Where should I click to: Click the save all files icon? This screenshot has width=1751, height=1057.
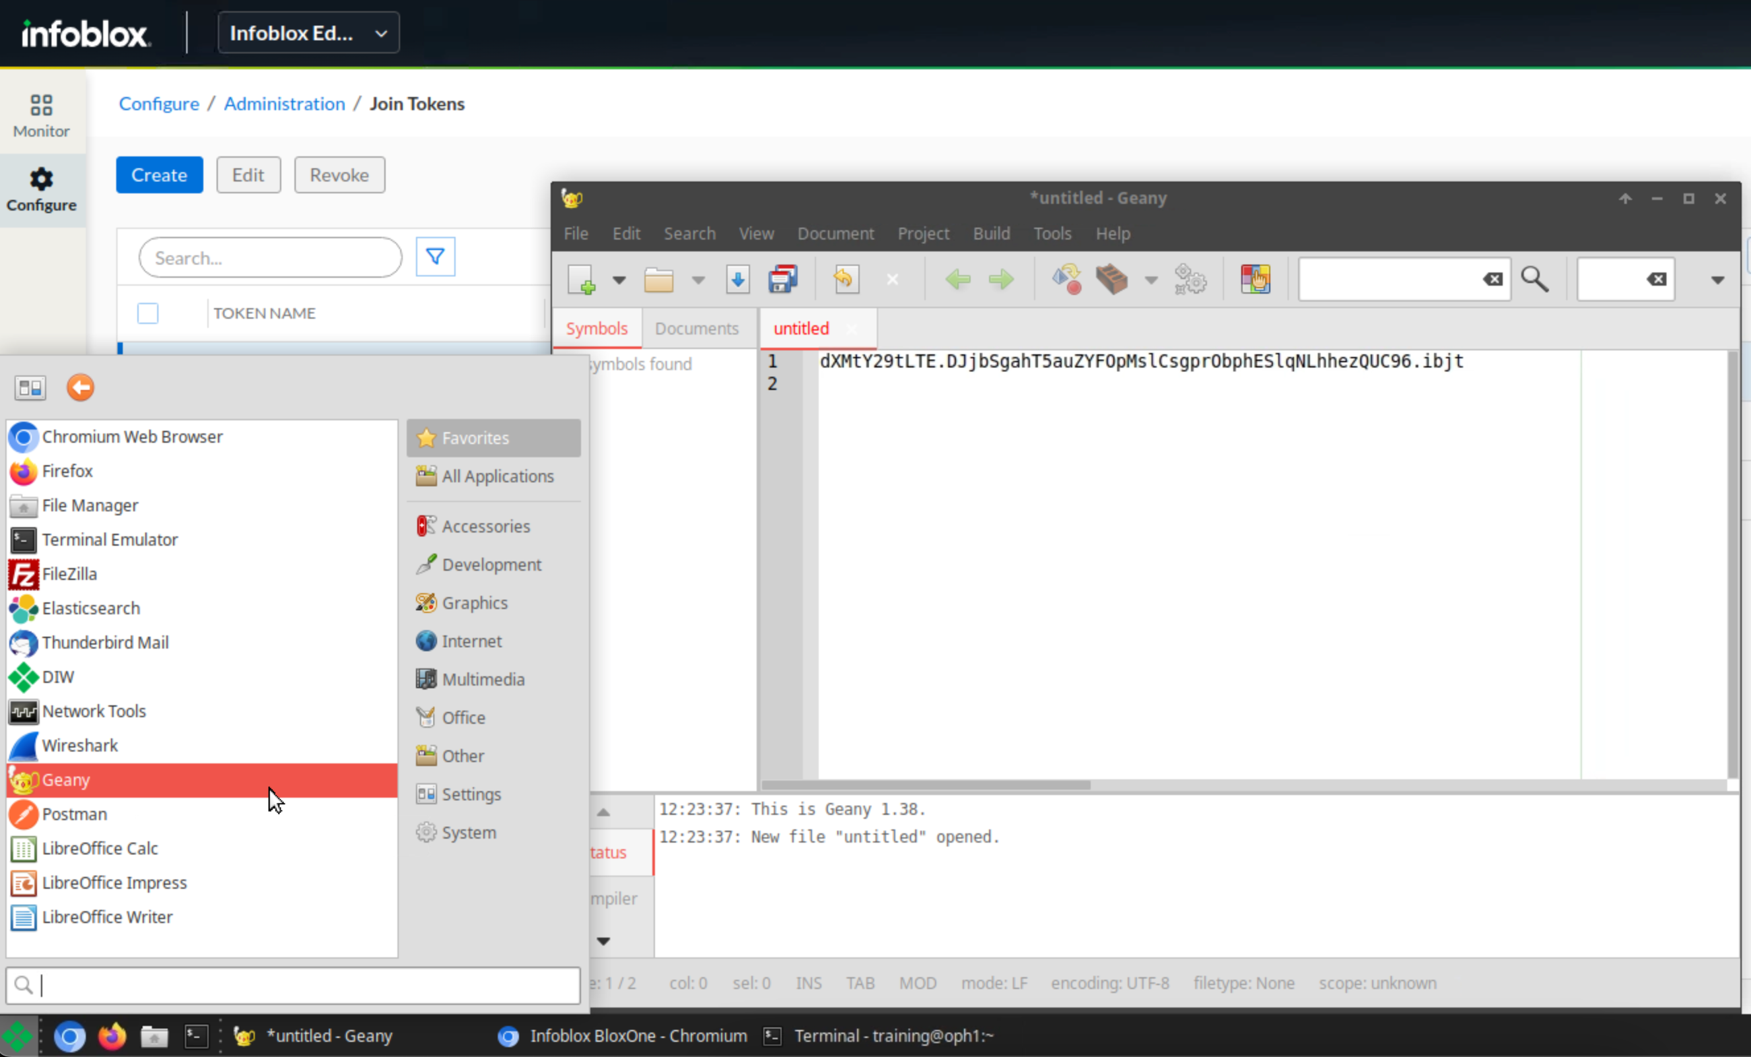coord(782,279)
